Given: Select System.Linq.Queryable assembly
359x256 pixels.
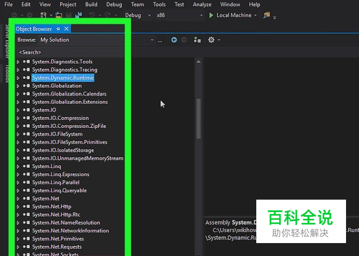Looking at the screenshot, I should coord(59,190).
